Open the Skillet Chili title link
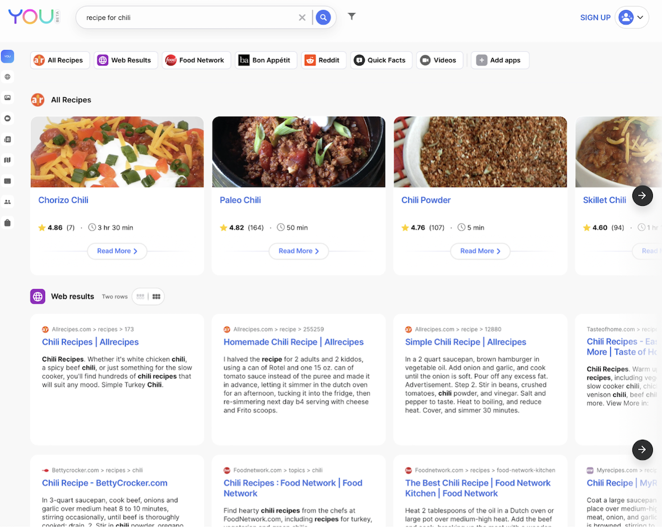The image size is (662, 528). [604, 200]
